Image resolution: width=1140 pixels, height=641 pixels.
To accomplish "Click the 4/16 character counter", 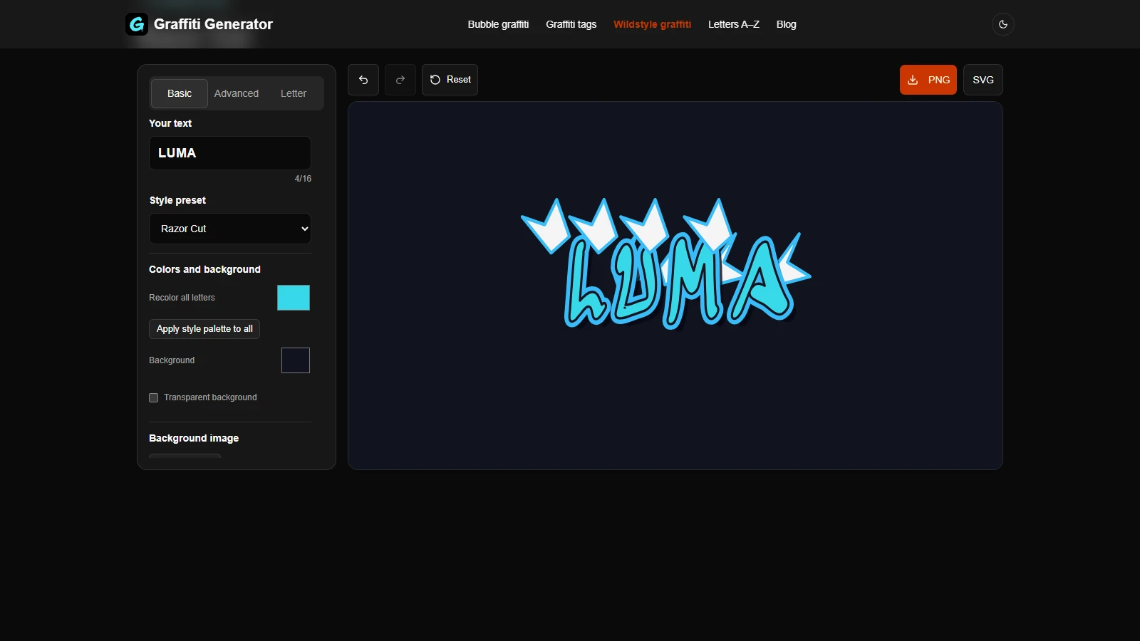I will [303, 179].
